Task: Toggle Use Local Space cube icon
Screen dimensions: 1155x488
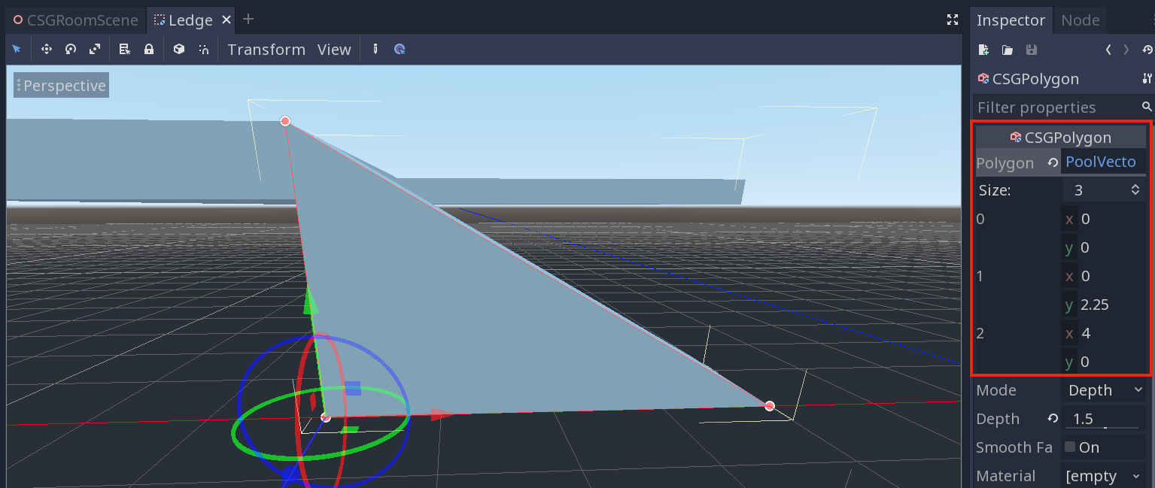Action: (179, 50)
